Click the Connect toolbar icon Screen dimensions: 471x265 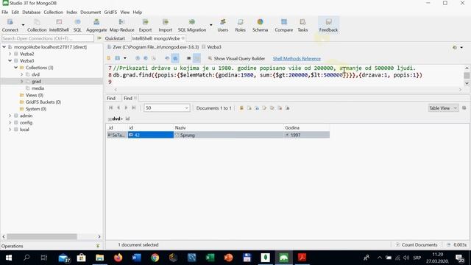(x=10, y=25)
